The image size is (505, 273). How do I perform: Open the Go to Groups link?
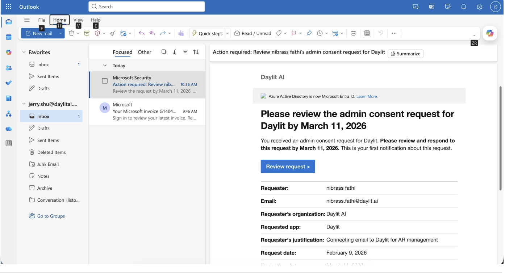pyautogui.click(x=47, y=216)
